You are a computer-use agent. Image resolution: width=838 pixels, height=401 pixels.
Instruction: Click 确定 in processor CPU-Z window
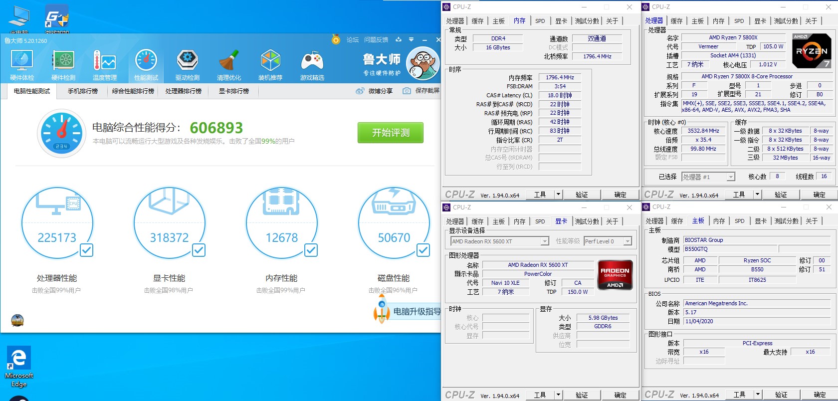coord(820,195)
